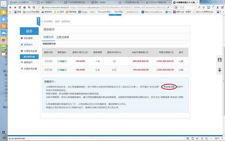
Task: Select the first browser tab
Action: click(22, 3)
